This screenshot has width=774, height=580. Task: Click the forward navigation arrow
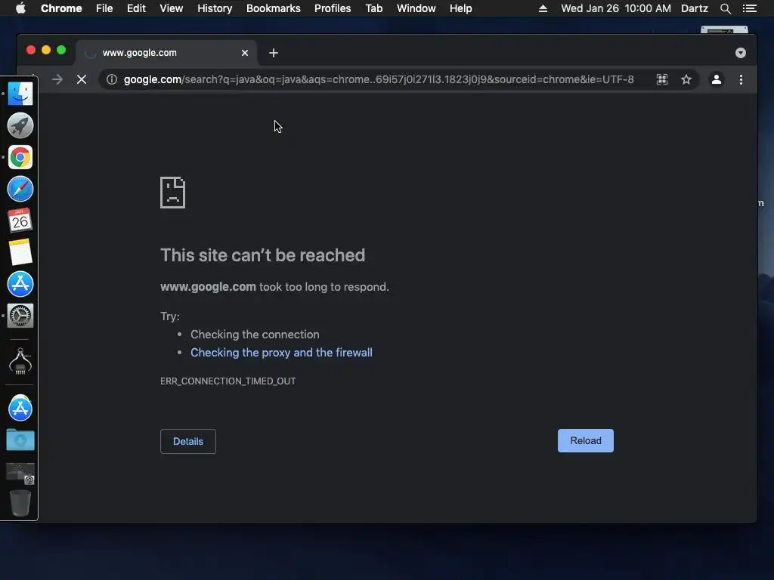pos(57,79)
